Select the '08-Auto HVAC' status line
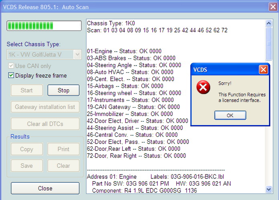 pyautogui.click(x=130, y=72)
